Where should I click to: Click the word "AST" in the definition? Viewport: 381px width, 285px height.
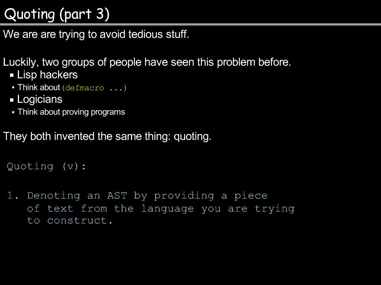pyautogui.click(x=117, y=196)
